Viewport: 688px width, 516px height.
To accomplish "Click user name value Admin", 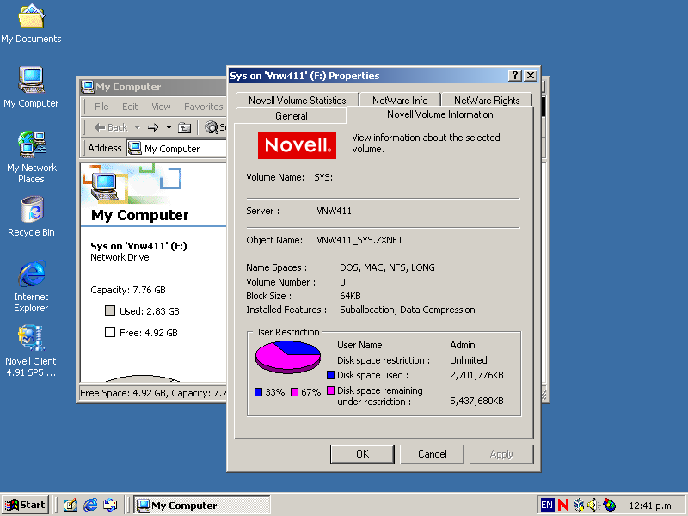I will coord(463,345).
